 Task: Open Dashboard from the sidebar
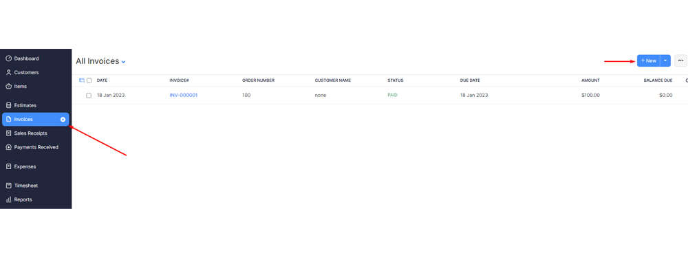click(x=26, y=58)
